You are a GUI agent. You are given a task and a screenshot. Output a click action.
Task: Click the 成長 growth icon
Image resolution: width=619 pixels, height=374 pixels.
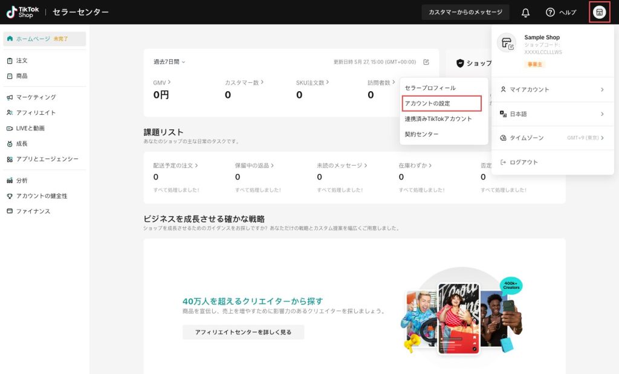click(x=10, y=144)
